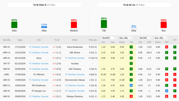Screen dimensions: 179x101
Task: Click the blue H HDP badge in FC Karpaty Lviv row
Action: point(167,91)
